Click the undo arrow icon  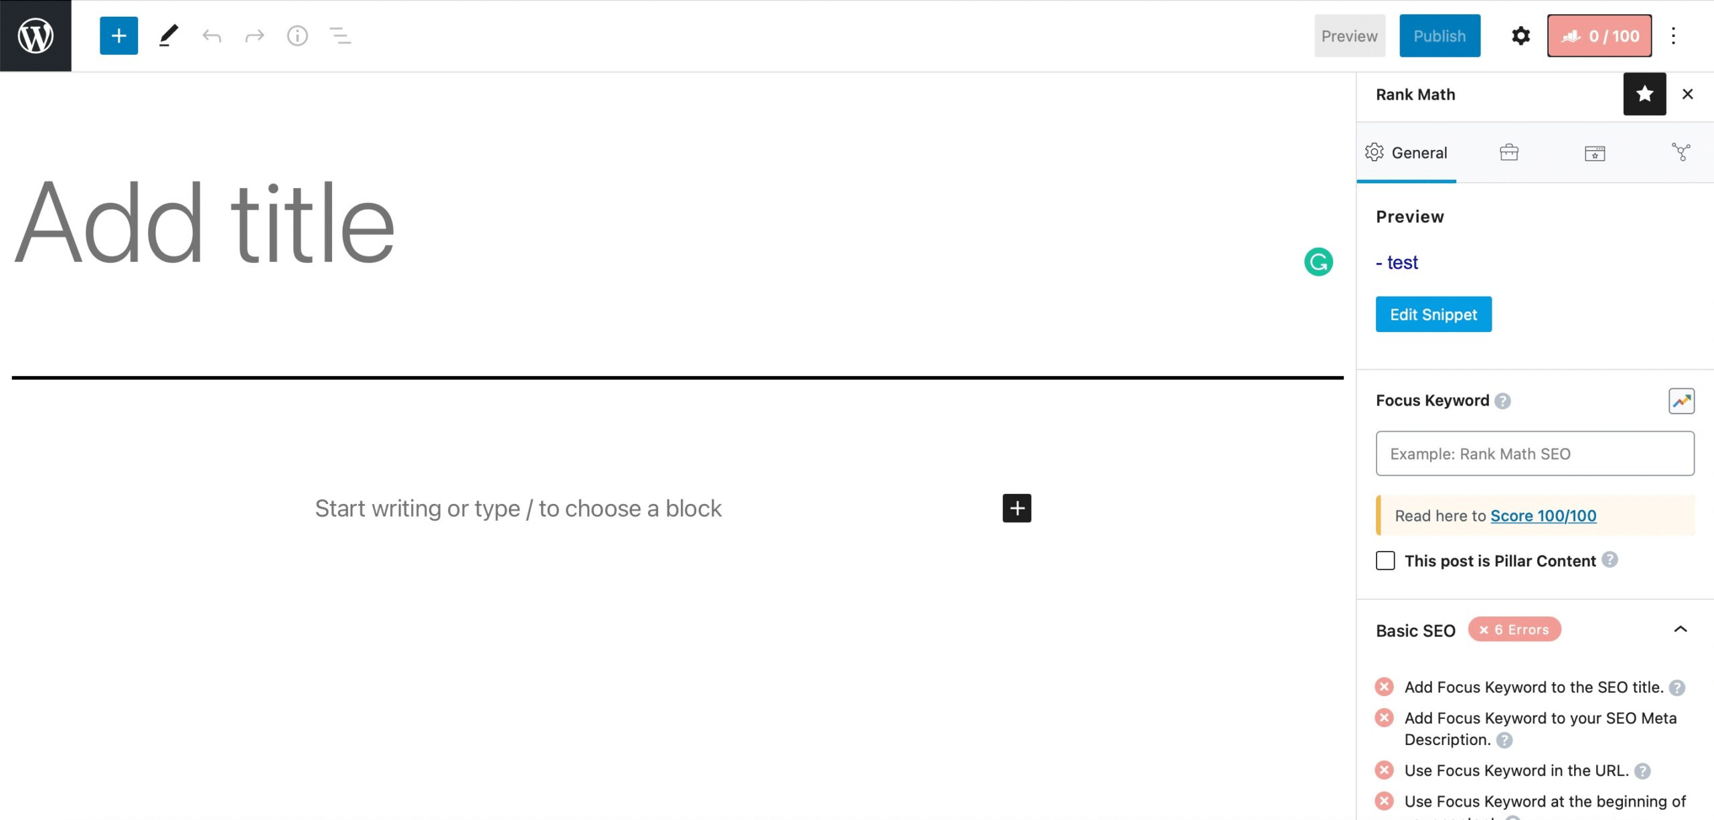pyautogui.click(x=211, y=35)
